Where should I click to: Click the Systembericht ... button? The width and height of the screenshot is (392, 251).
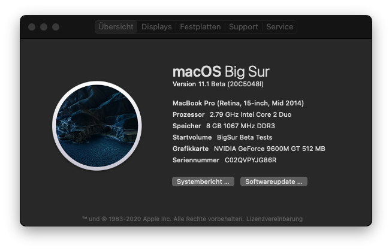point(203,182)
